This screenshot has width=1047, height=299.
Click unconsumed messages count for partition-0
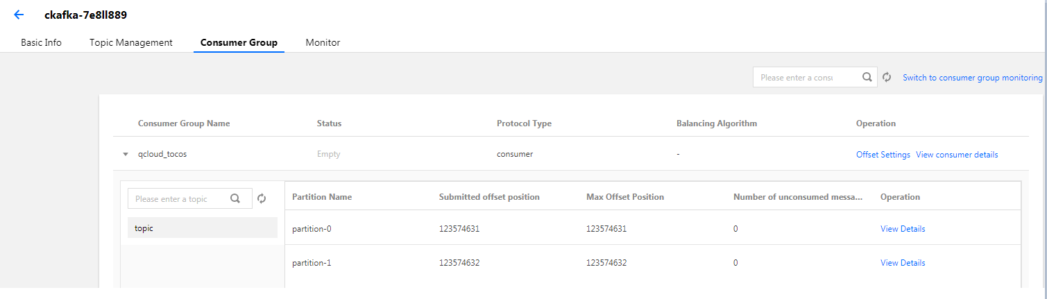pyautogui.click(x=735, y=229)
